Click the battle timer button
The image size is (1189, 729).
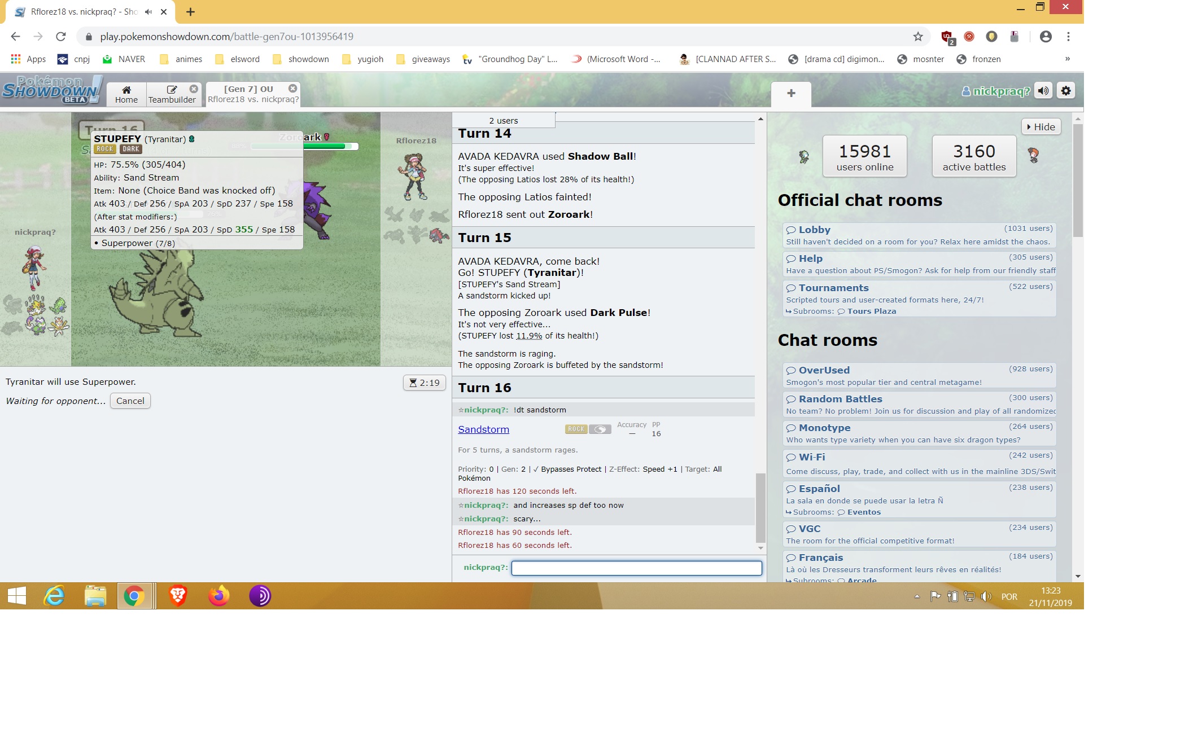[x=425, y=383]
